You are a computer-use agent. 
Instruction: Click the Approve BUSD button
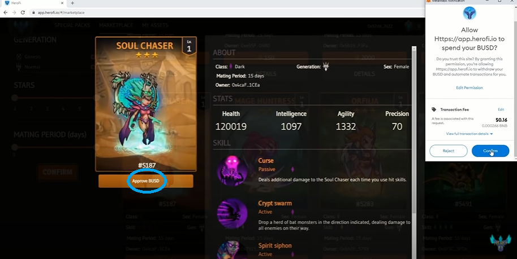pyautogui.click(x=146, y=181)
